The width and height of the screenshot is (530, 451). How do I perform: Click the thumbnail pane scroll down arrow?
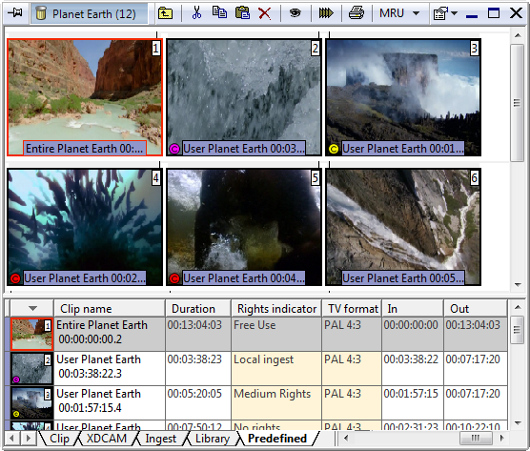(x=518, y=285)
